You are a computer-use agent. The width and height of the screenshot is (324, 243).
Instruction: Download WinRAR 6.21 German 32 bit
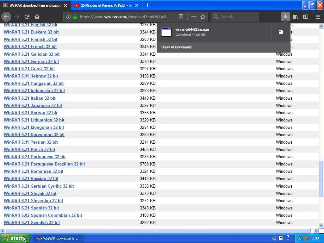pyautogui.click(x=31, y=61)
